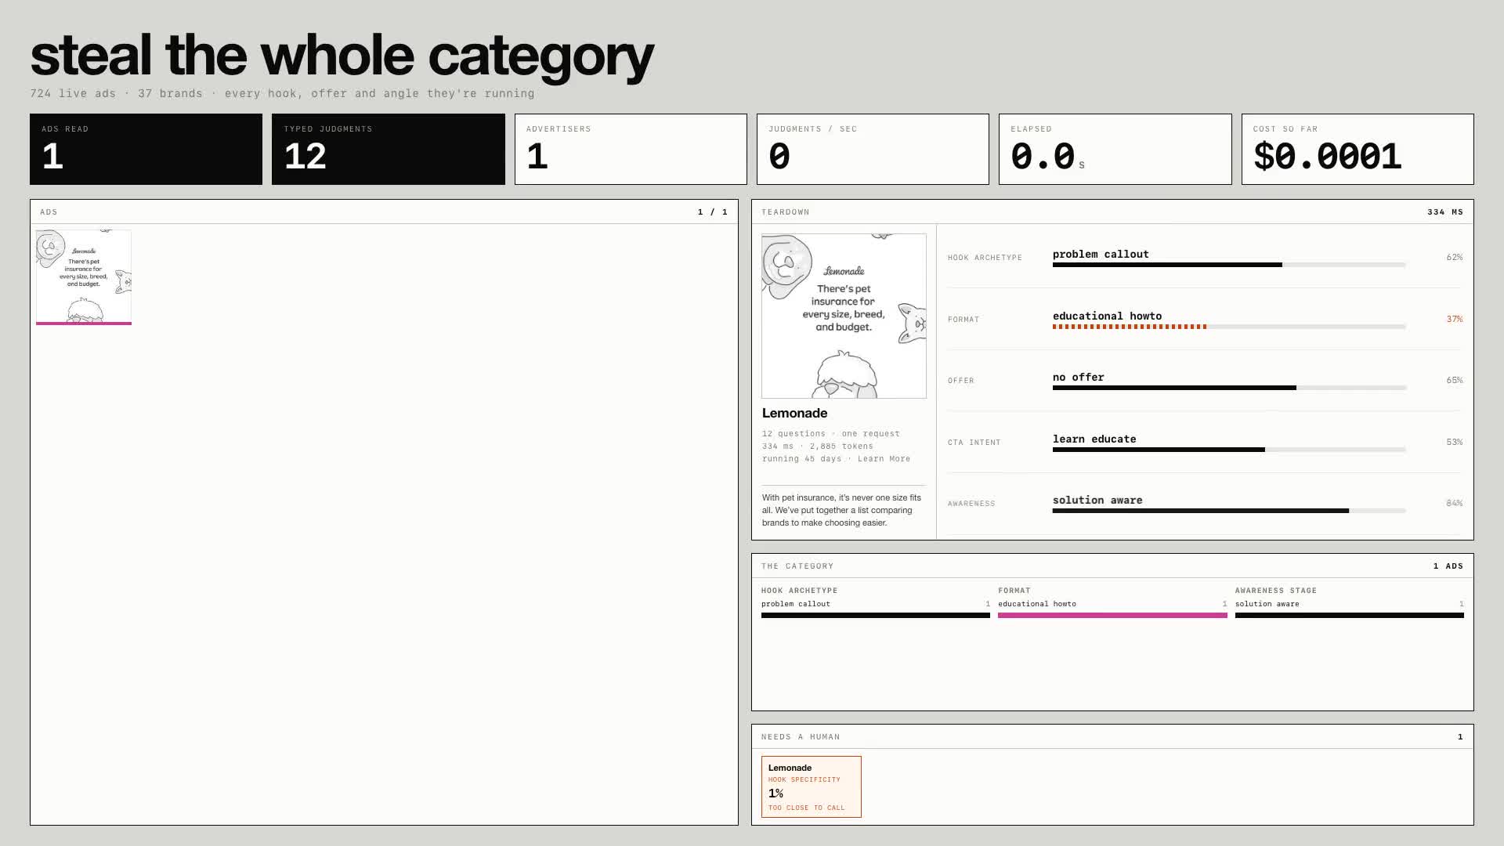Click the Judgments / Sec stat card
Viewport: 1504px width, 846px height.
[873, 149]
